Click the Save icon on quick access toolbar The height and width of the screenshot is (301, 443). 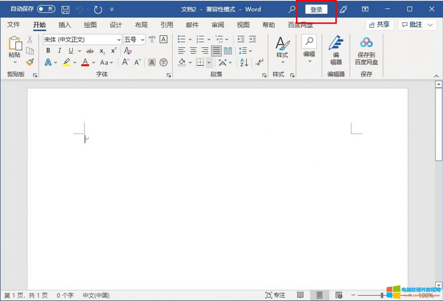click(x=64, y=9)
